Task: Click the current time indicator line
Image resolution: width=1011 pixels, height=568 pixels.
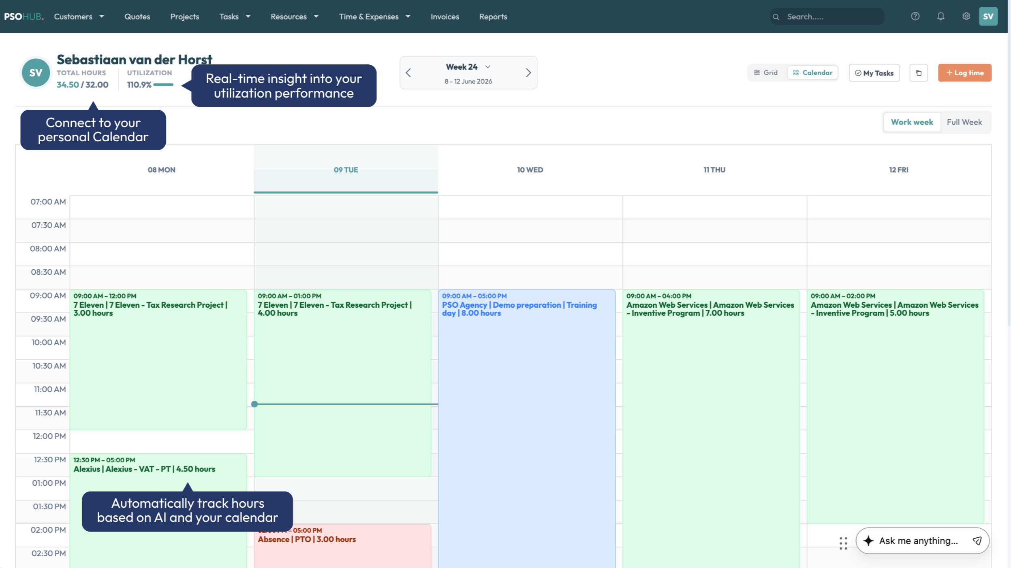Action: click(x=346, y=404)
